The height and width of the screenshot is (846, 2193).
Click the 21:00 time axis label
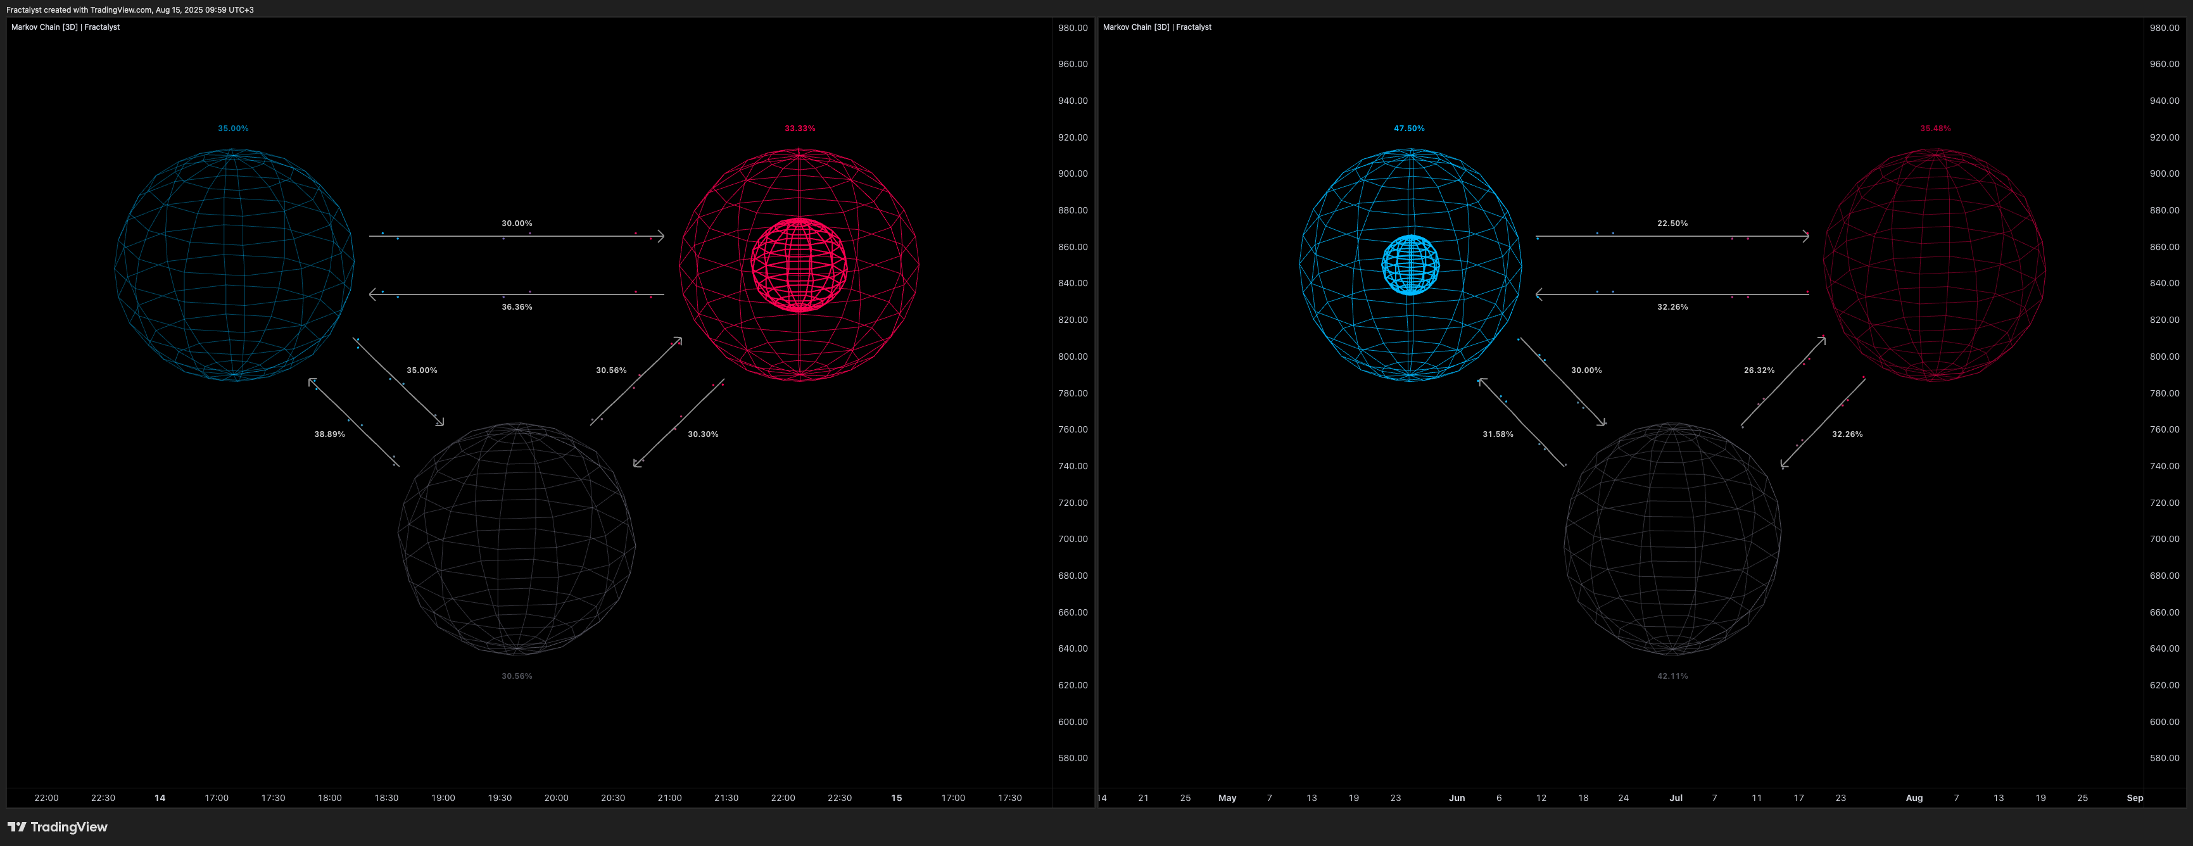point(670,797)
